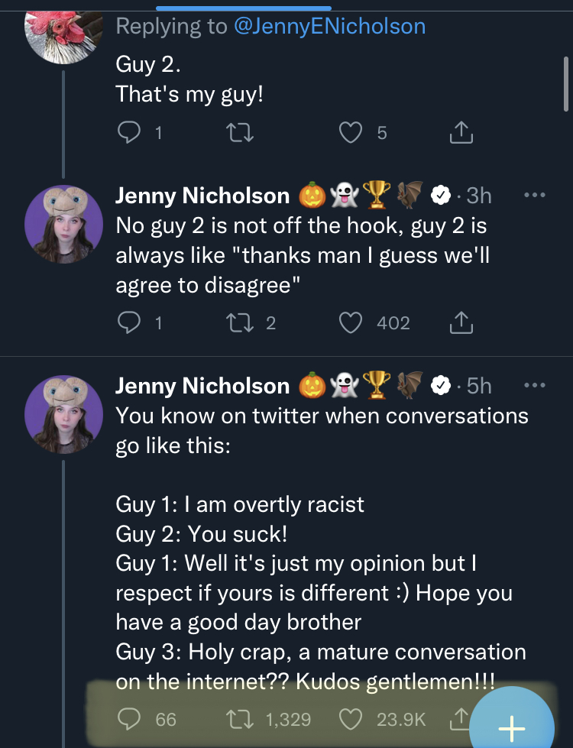Open the @JennyENicholson profile link
The width and height of the screenshot is (573, 748).
(x=329, y=26)
